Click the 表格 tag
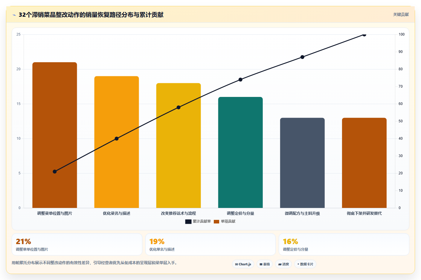 tap(265, 264)
